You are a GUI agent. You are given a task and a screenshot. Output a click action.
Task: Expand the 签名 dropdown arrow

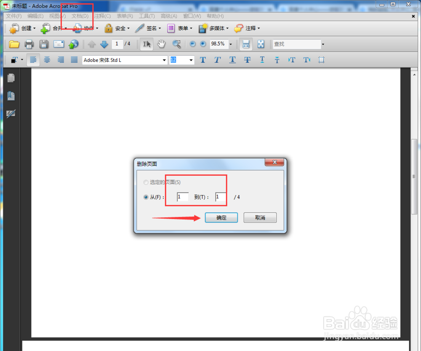pyautogui.click(x=160, y=28)
